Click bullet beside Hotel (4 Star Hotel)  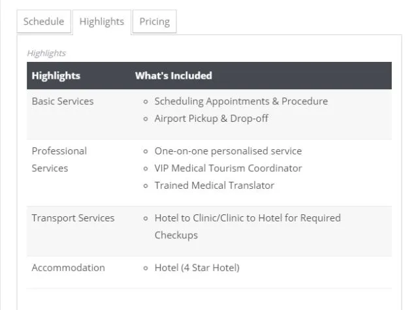click(x=146, y=268)
